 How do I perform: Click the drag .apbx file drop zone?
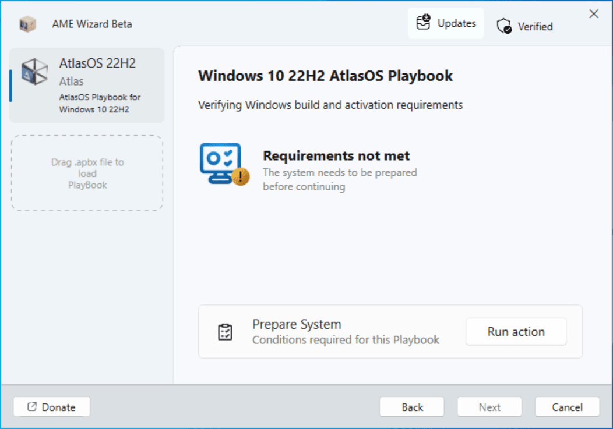coord(87,173)
